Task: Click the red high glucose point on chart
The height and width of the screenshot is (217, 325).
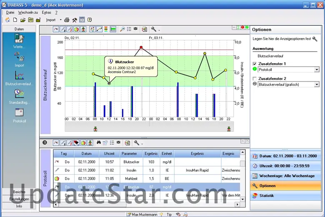Action: (141, 47)
